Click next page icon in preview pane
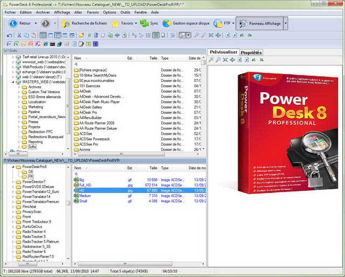Screen dimensions: 345x277 (247, 60)
